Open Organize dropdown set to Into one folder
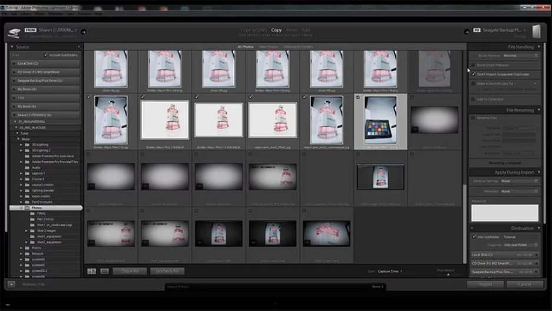The width and height of the screenshot is (552, 311). [521, 245]
